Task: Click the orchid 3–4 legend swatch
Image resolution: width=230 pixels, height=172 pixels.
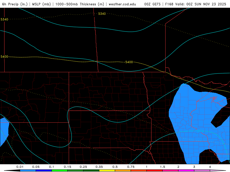Action: click(x=202, y=171)
